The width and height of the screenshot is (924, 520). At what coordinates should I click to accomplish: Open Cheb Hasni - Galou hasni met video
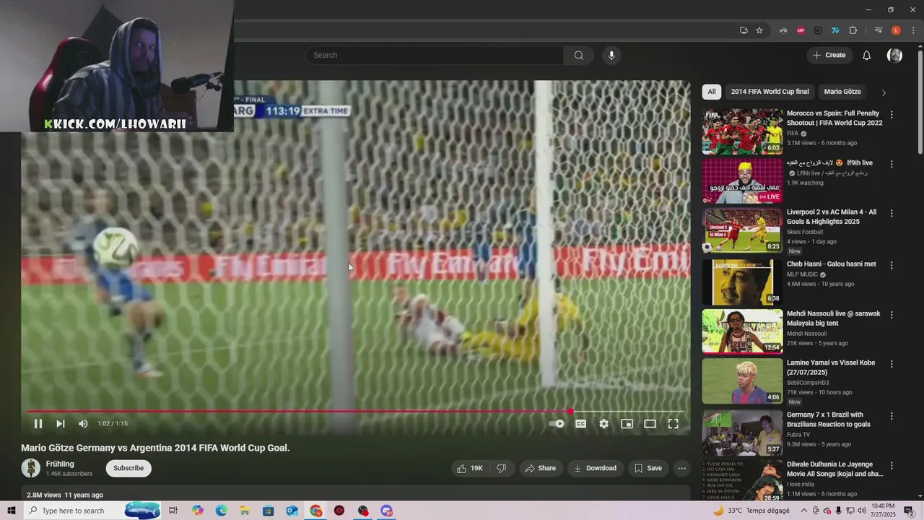pos(832,264)
